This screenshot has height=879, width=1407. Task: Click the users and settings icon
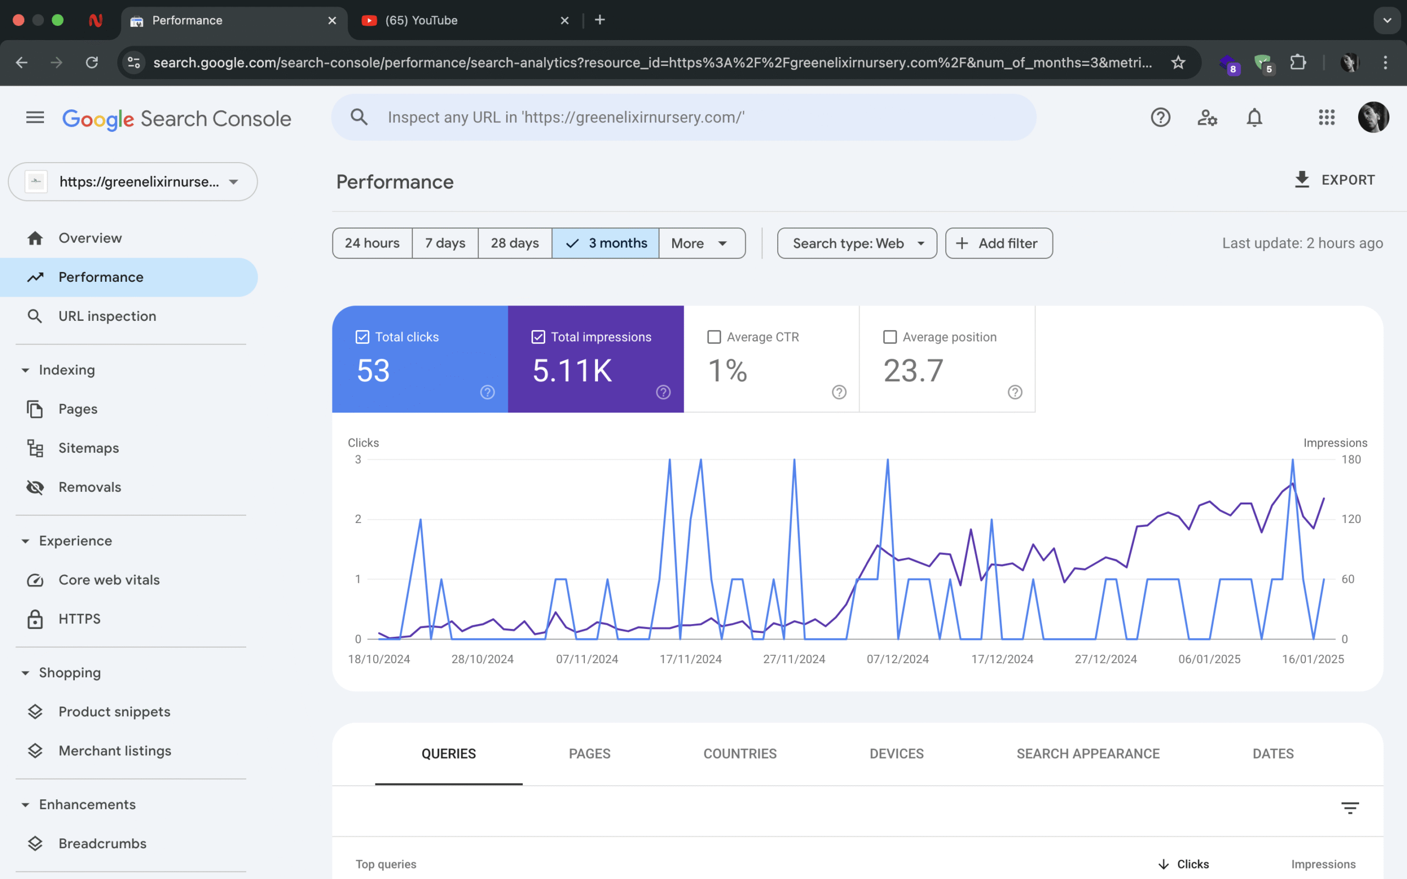1207,118
